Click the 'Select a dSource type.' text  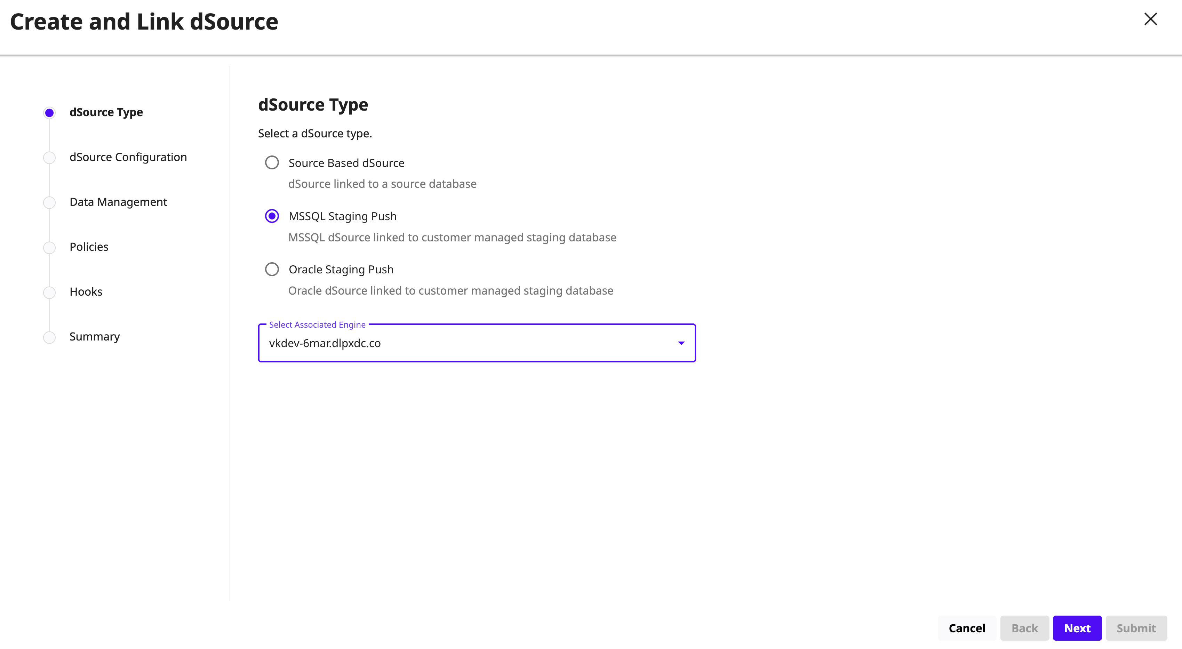coord(315,134)
